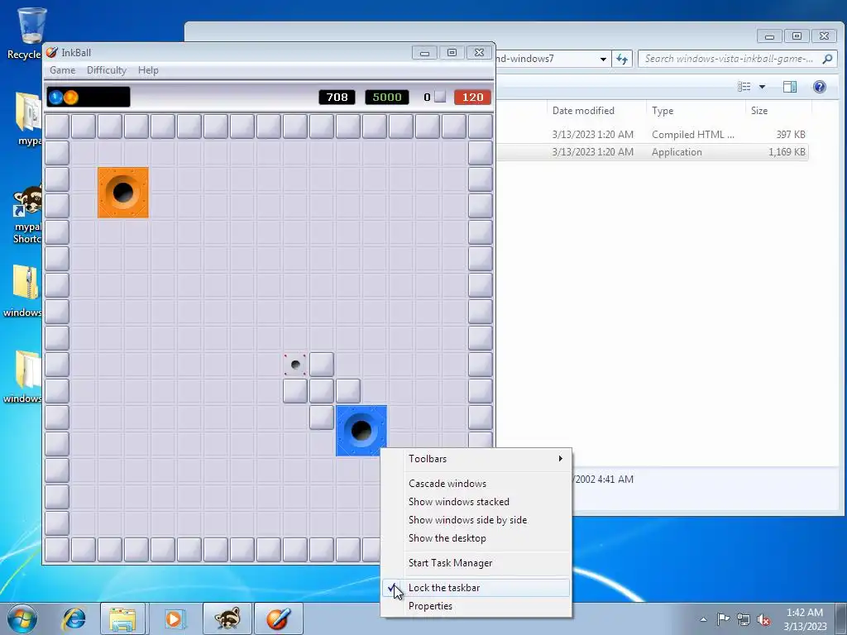Click the blue hole on the board
Viewport: 847px width, 635px height.
361,431
